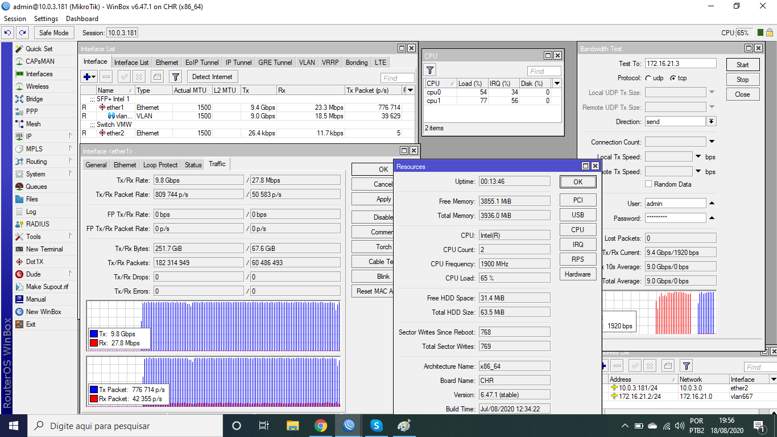This screenshot has width=777, height=437.
Task: Open Interfaces in the sidebar
Action: tap(39, 74)
